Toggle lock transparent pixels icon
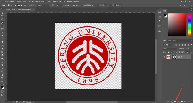Image resolution: width=193 pixels, height=103 pixels. point(169,52)
